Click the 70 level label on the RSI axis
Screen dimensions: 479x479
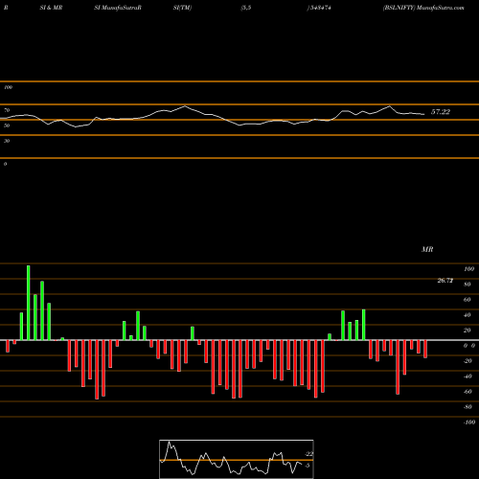click(7, 110)
